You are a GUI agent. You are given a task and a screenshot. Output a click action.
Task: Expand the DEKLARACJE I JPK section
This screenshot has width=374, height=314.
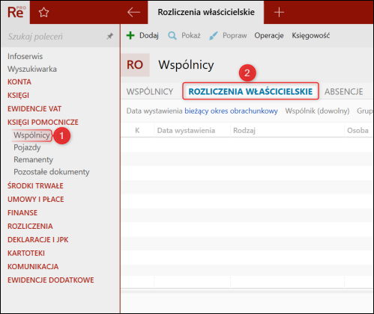click(38, 240)
